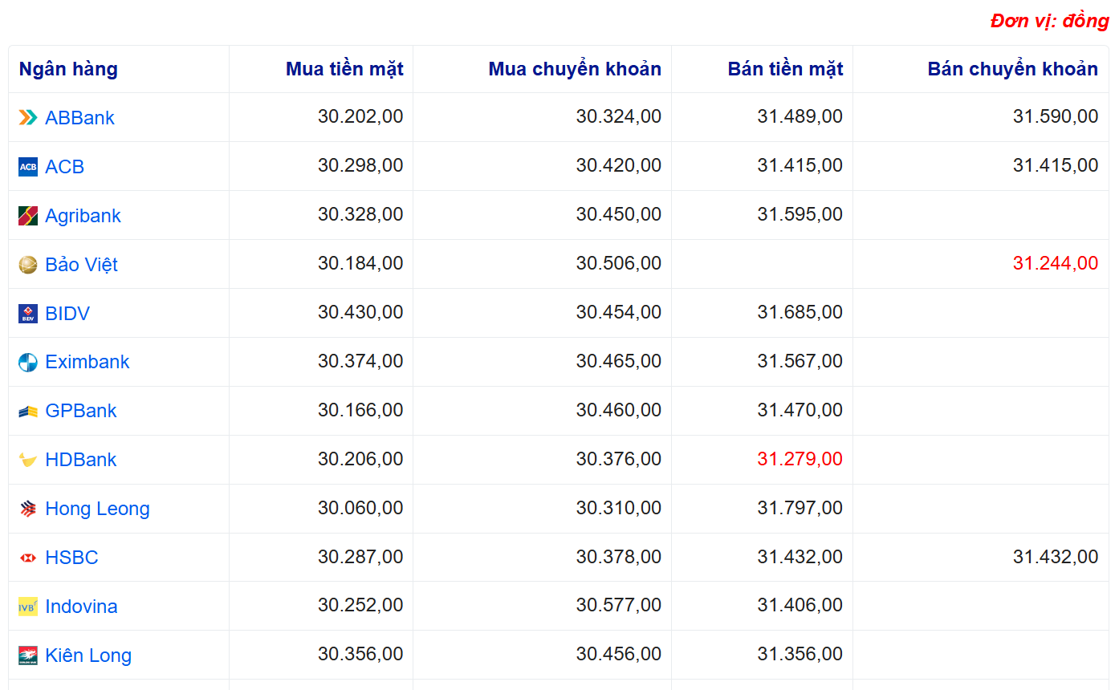1119x690 pixels.
Task: Click the ACB bank logo icon
Action: [28, 167]
